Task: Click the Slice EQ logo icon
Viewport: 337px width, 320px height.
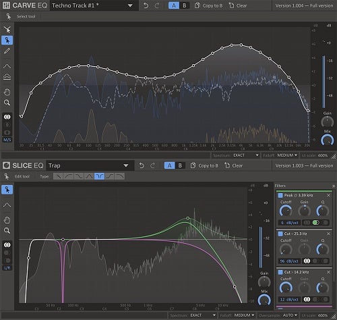Action: (6, 165)
